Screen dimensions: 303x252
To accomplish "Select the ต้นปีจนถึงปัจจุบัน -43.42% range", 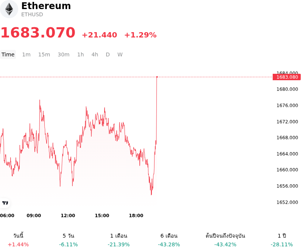I will 225,240.
